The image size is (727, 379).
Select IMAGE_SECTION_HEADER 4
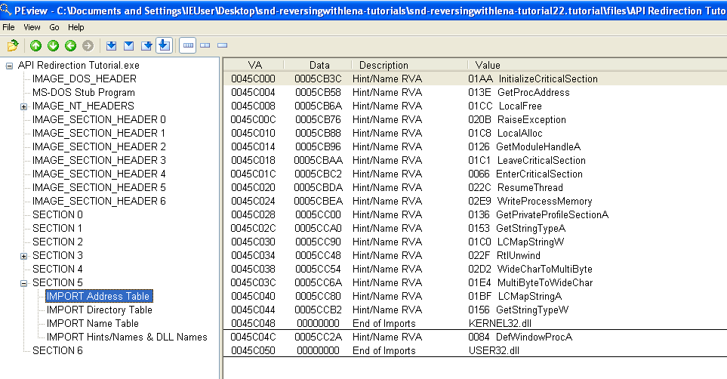click(x=99, y=174)
